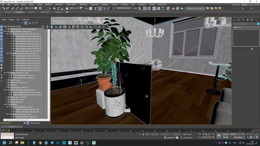Open the Schematic View window
Image resolution: width=260 pixels, height=146 pixels.
pos(163,8)
